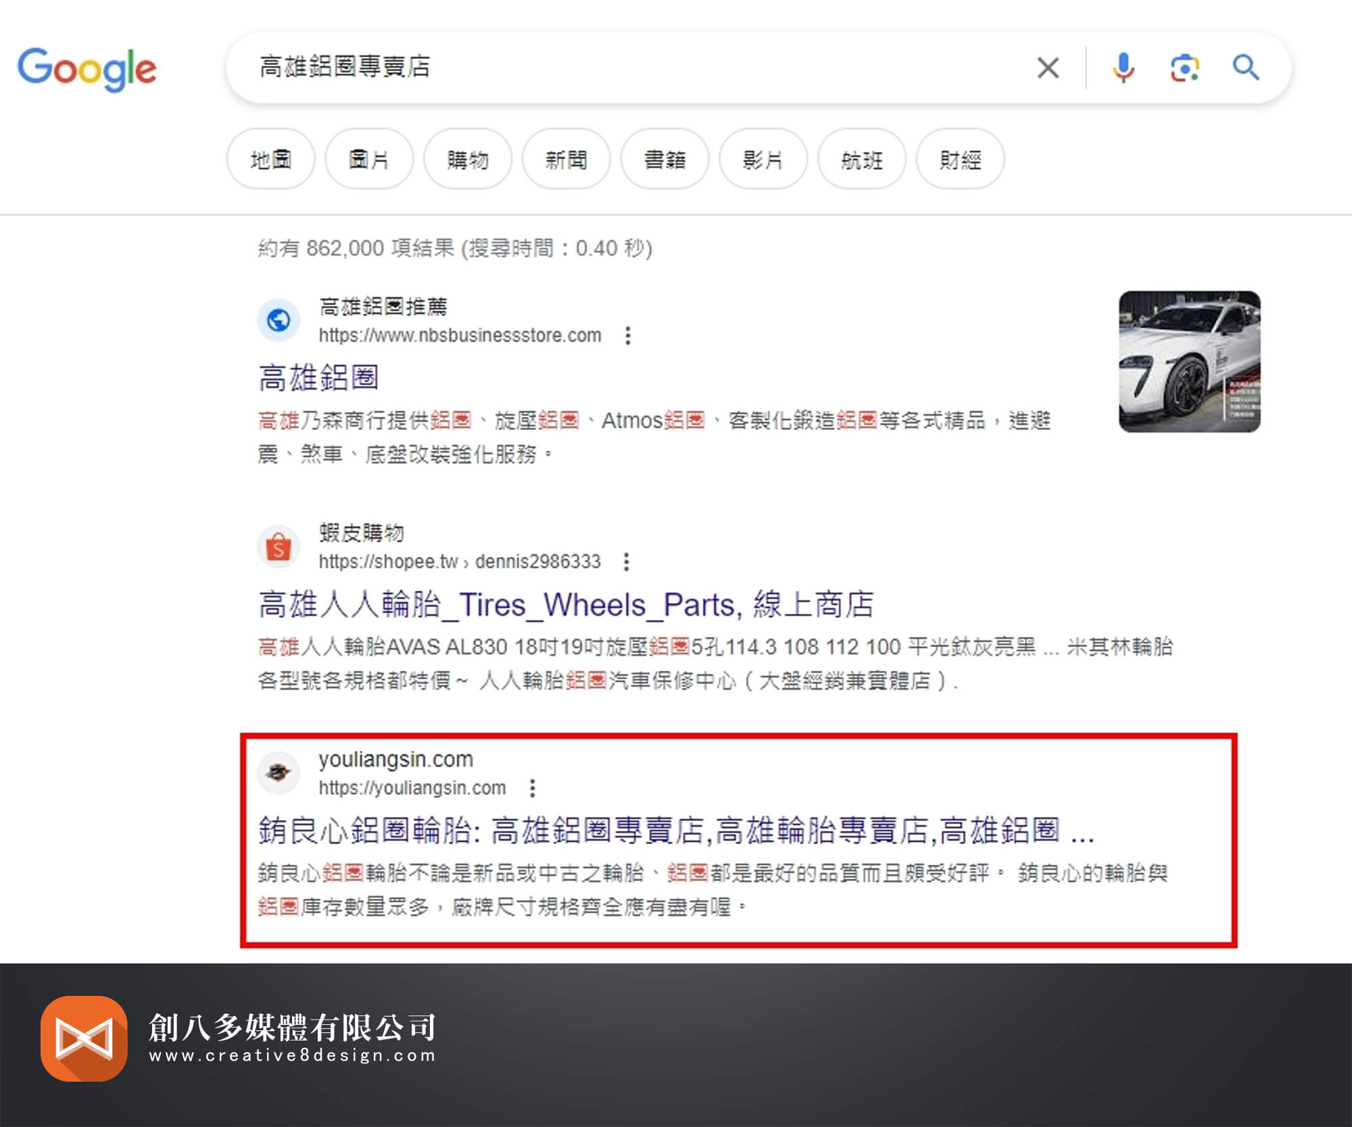The height and width of the screenshot is (1127, 1352).
Task: Open the 高雄鋁圈 result title link
Action: click(x=318, y=377)
